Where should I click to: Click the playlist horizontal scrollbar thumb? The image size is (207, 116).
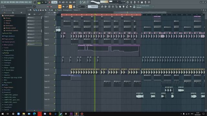[x=140, y=13]
